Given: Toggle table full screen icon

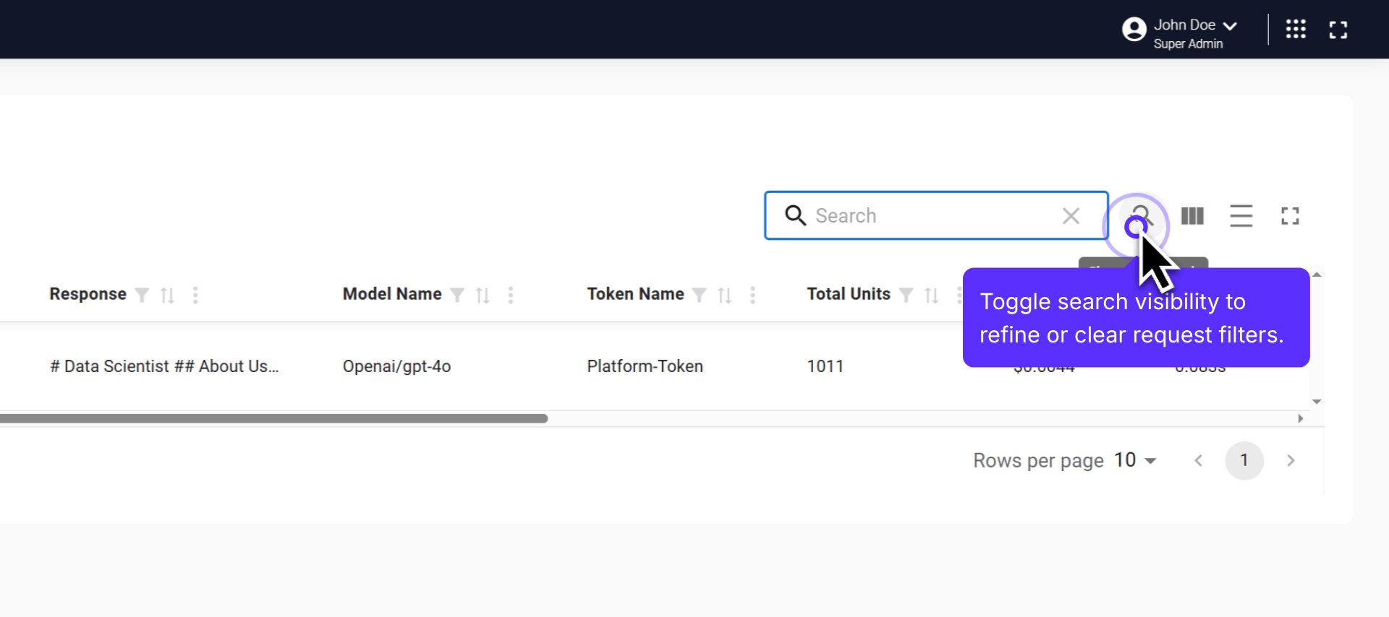Looking at the screenshot, I should tap(1290, 216).
